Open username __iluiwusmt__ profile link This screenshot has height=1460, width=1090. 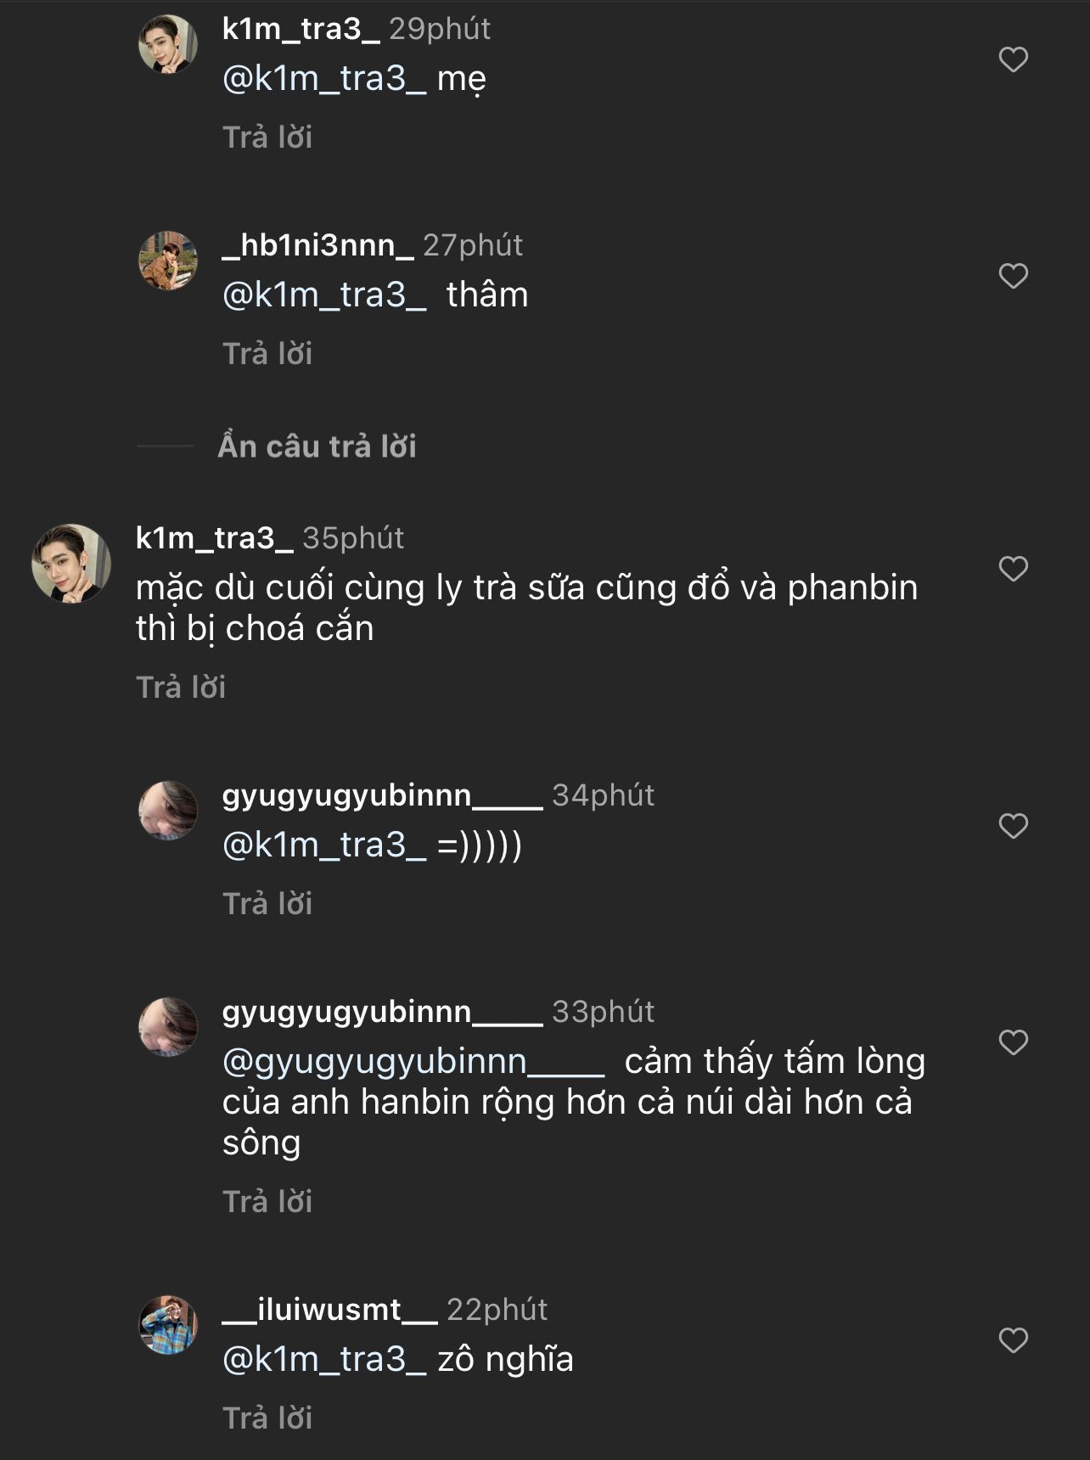tap(329, 1310)
